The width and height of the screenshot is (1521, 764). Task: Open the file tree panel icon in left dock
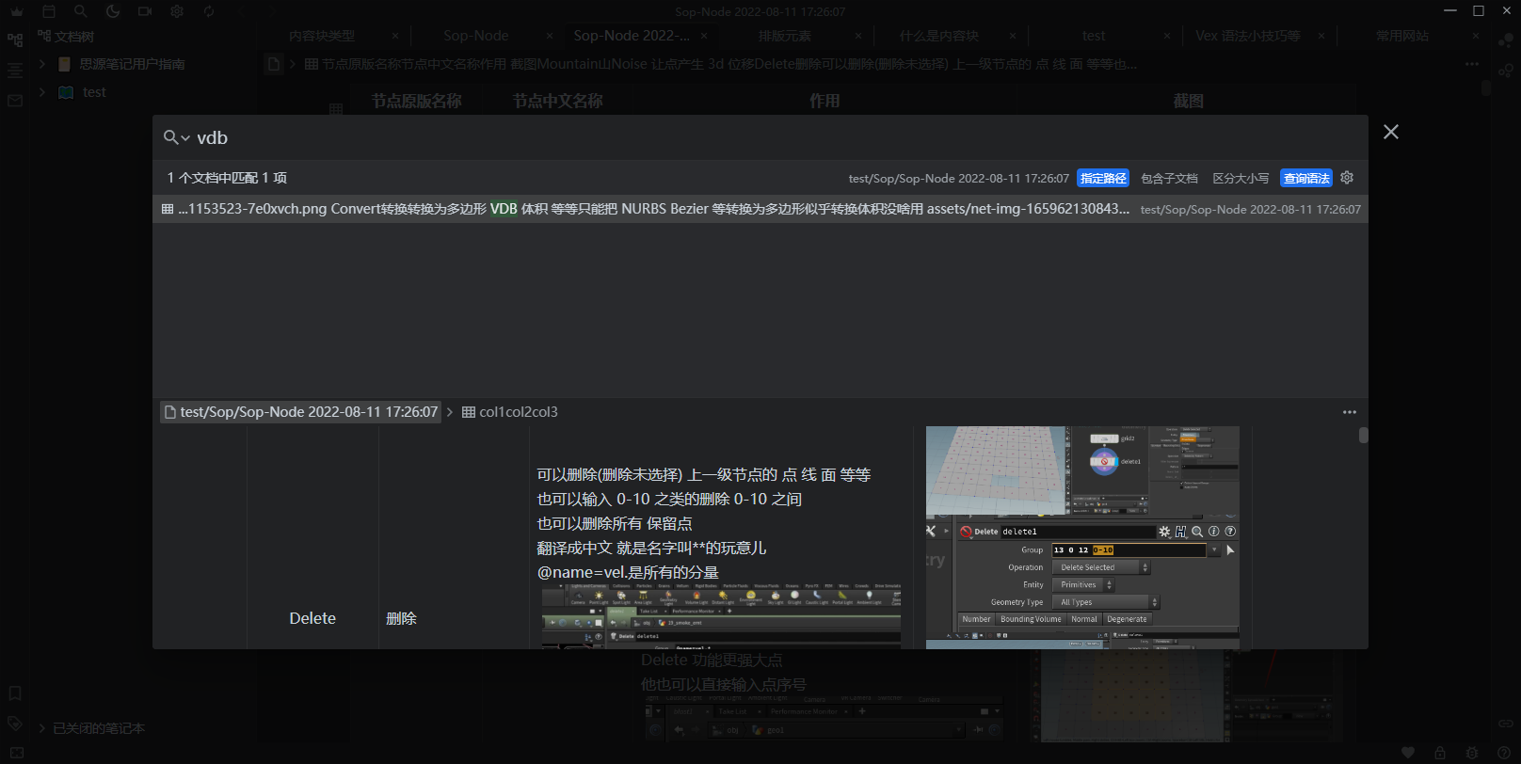point(15,40)
